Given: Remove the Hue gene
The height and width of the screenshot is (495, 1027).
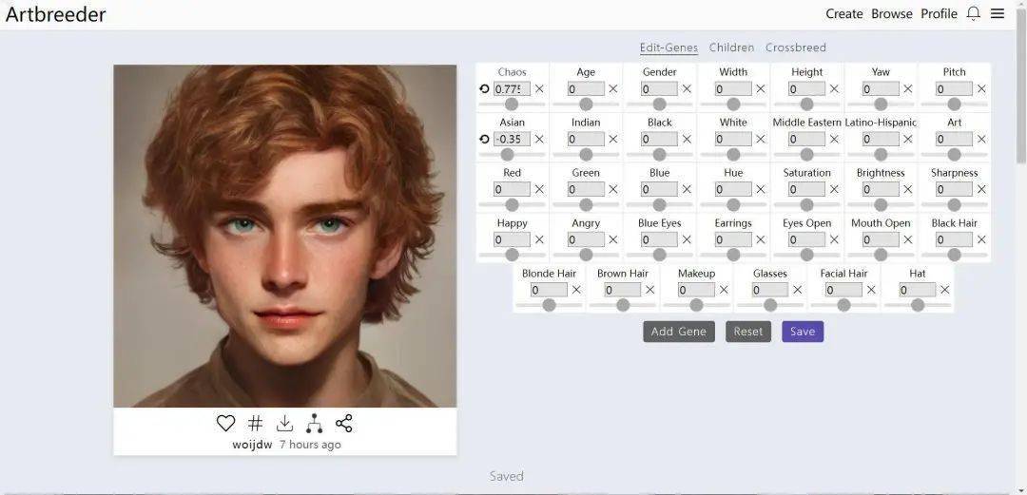Looking at the screenshot, I should (x=761, y=189).
